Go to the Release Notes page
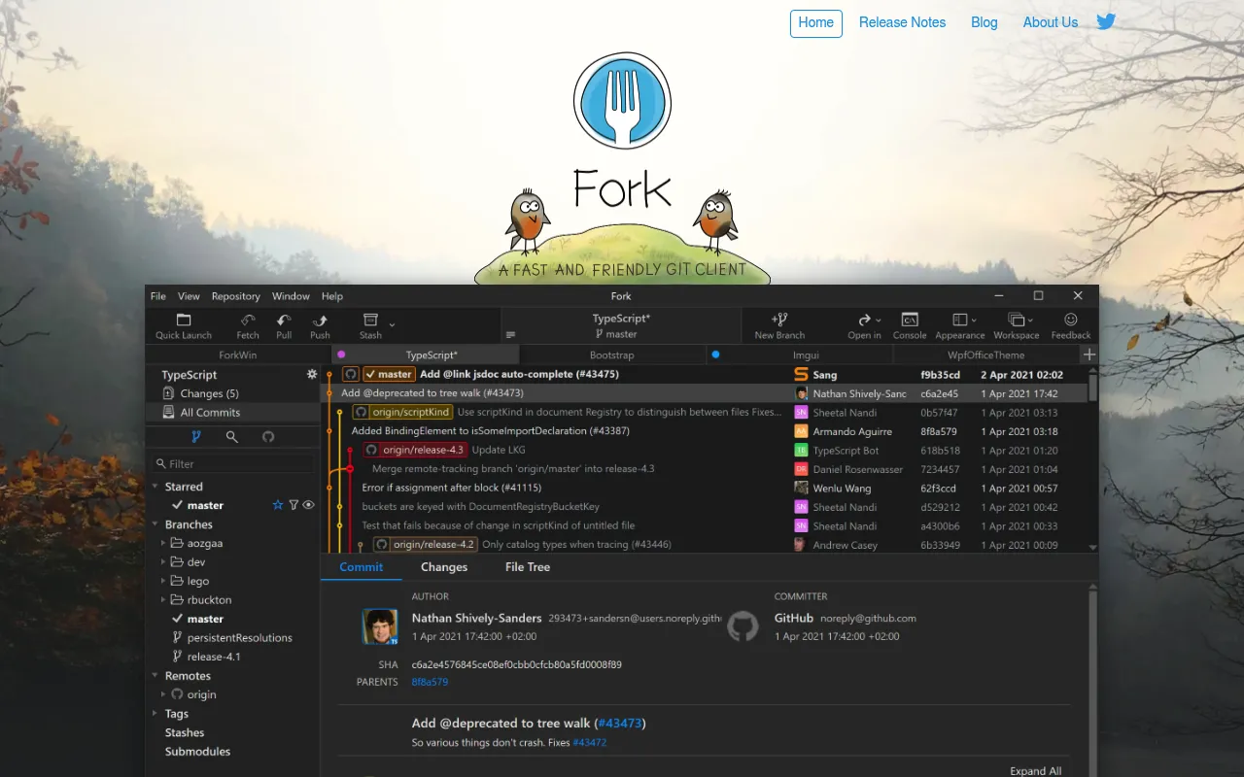Viewport: 1244px width, 777px height. (902, 22)
